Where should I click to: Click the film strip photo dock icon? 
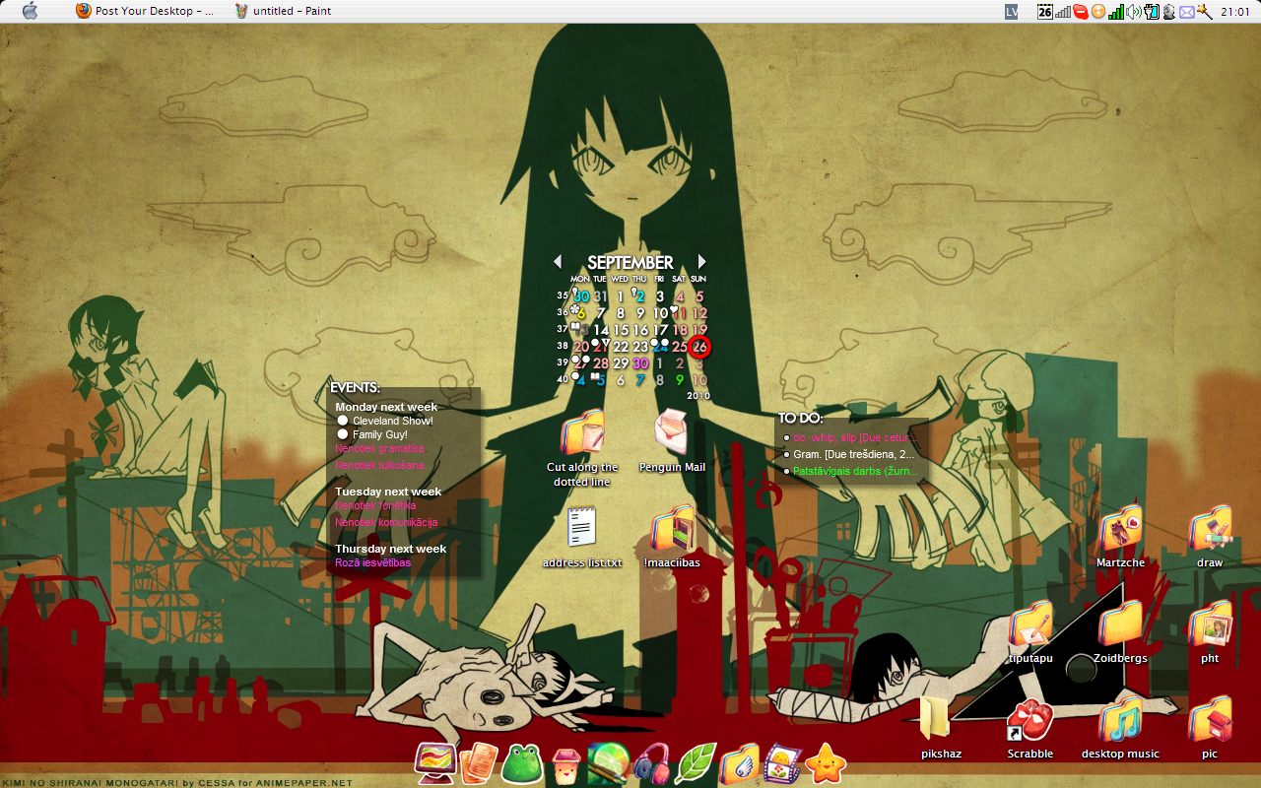(782, 763)
